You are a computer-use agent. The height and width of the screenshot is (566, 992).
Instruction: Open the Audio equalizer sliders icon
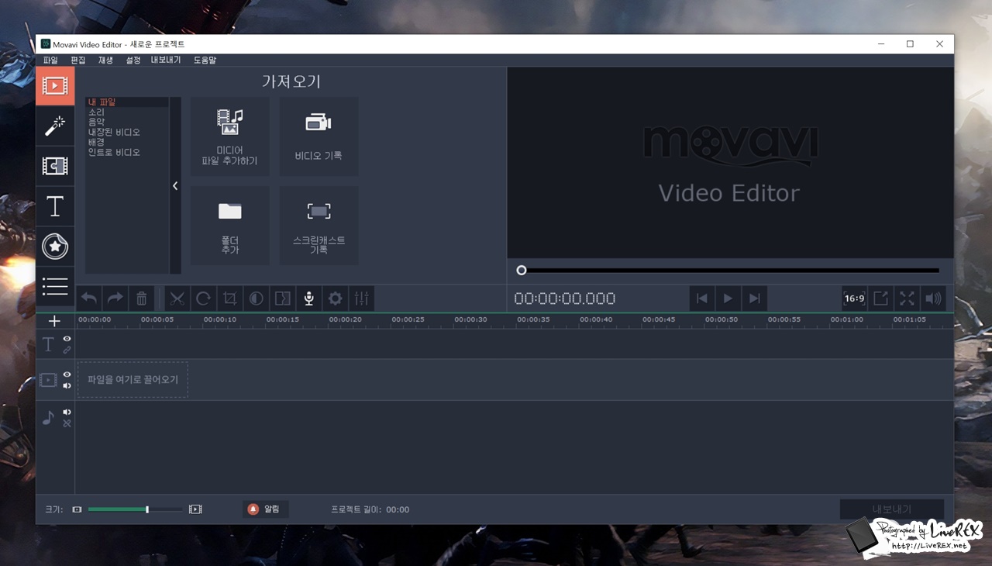pyautogui.click(x=362, y=299)
